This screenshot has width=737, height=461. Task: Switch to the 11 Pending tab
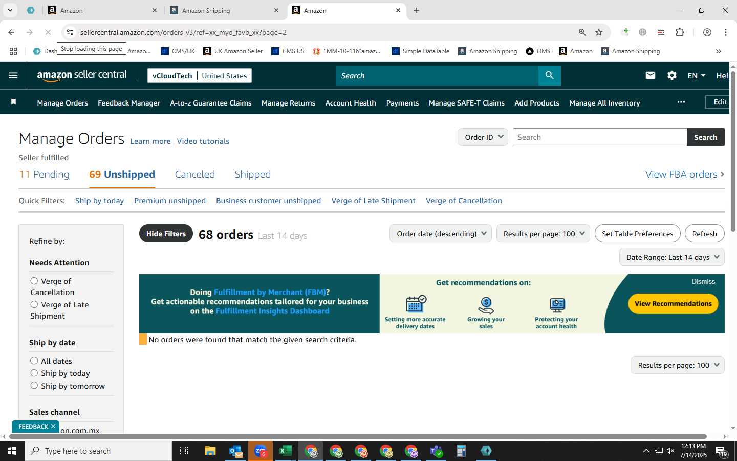(44, 174)
